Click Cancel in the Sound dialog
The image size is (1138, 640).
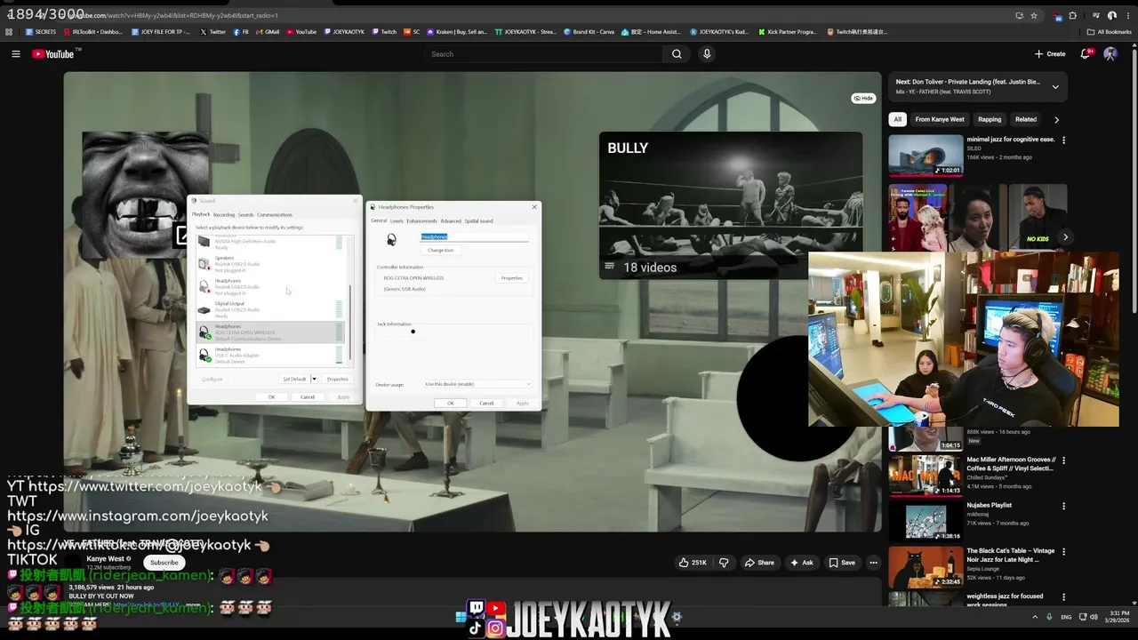tap(308, 397)
